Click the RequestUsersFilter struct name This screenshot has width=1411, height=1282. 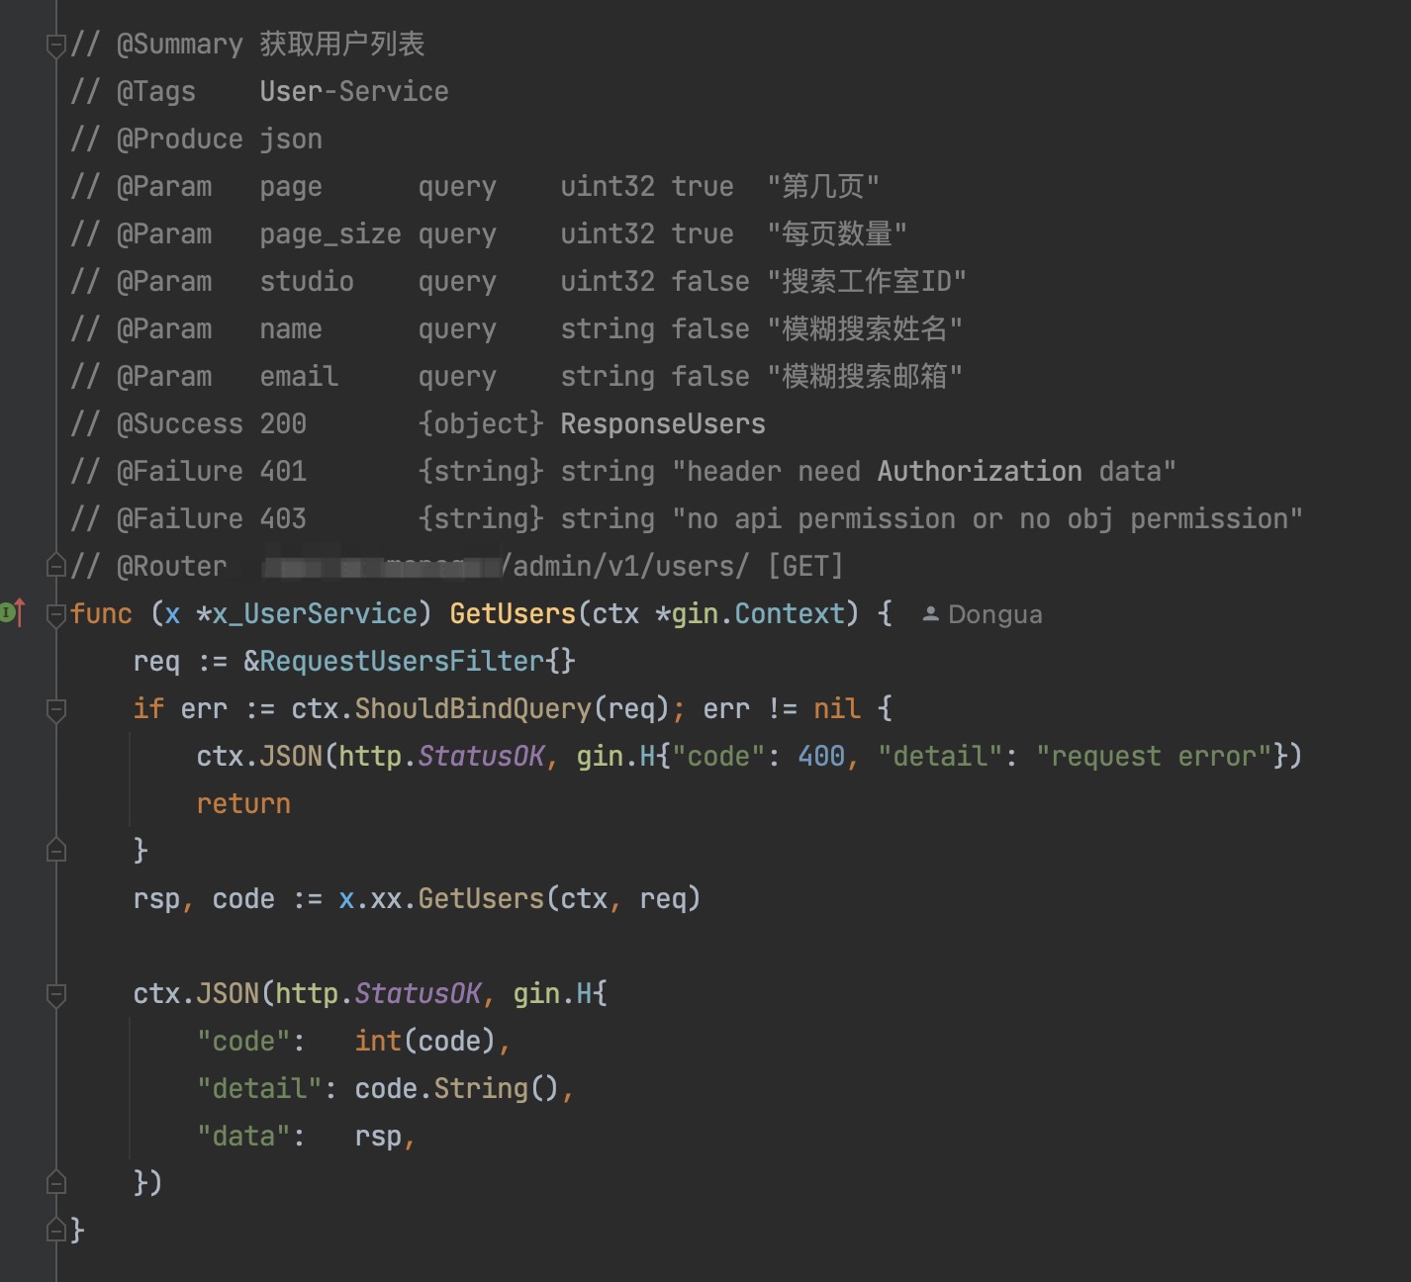[402, 661]
